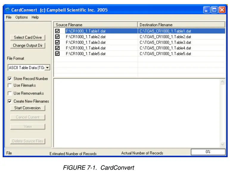Maximize the CardConvert window
Viewport: 233px width, 172px height.
coord(214,10)
